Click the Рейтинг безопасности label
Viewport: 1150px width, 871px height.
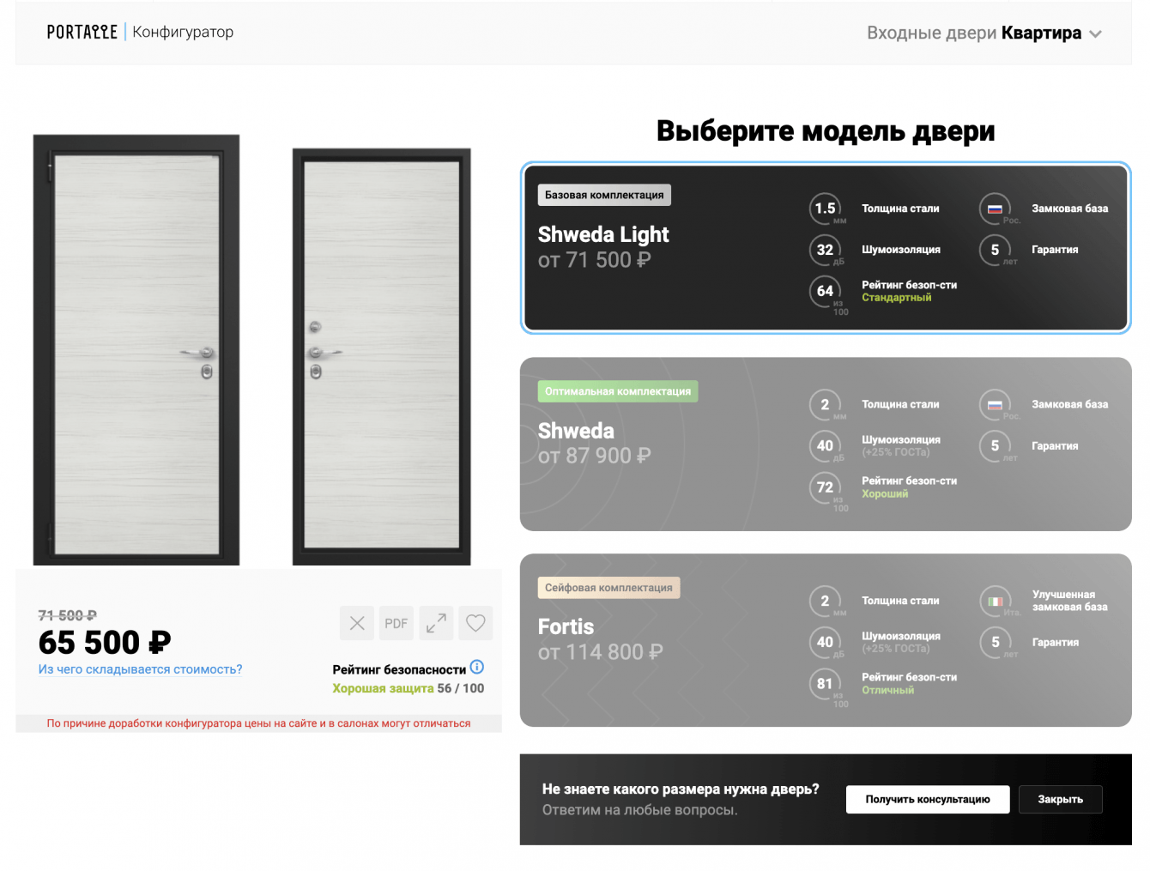[399, 669]
